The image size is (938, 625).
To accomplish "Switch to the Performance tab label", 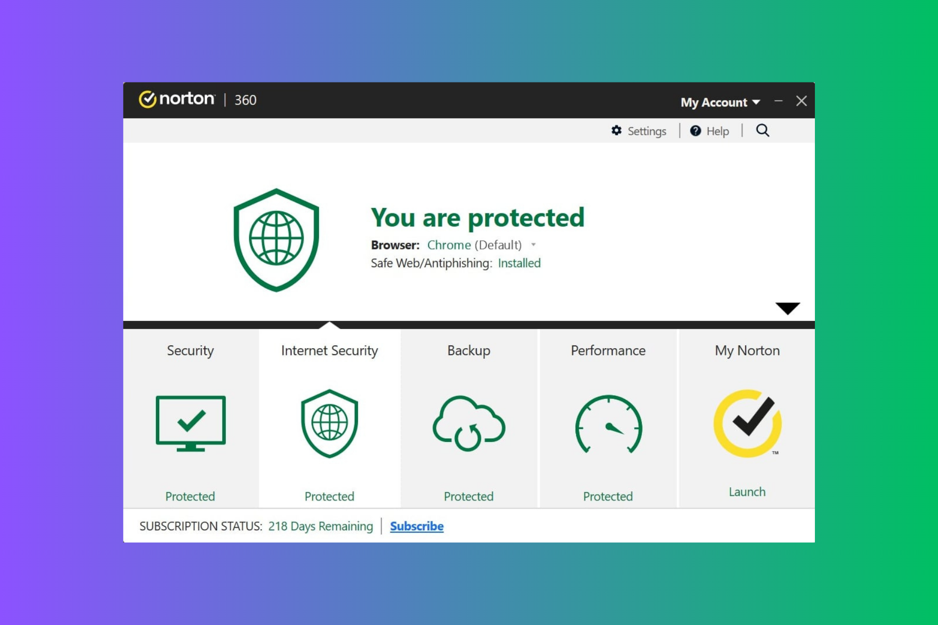I will point(608,351).
